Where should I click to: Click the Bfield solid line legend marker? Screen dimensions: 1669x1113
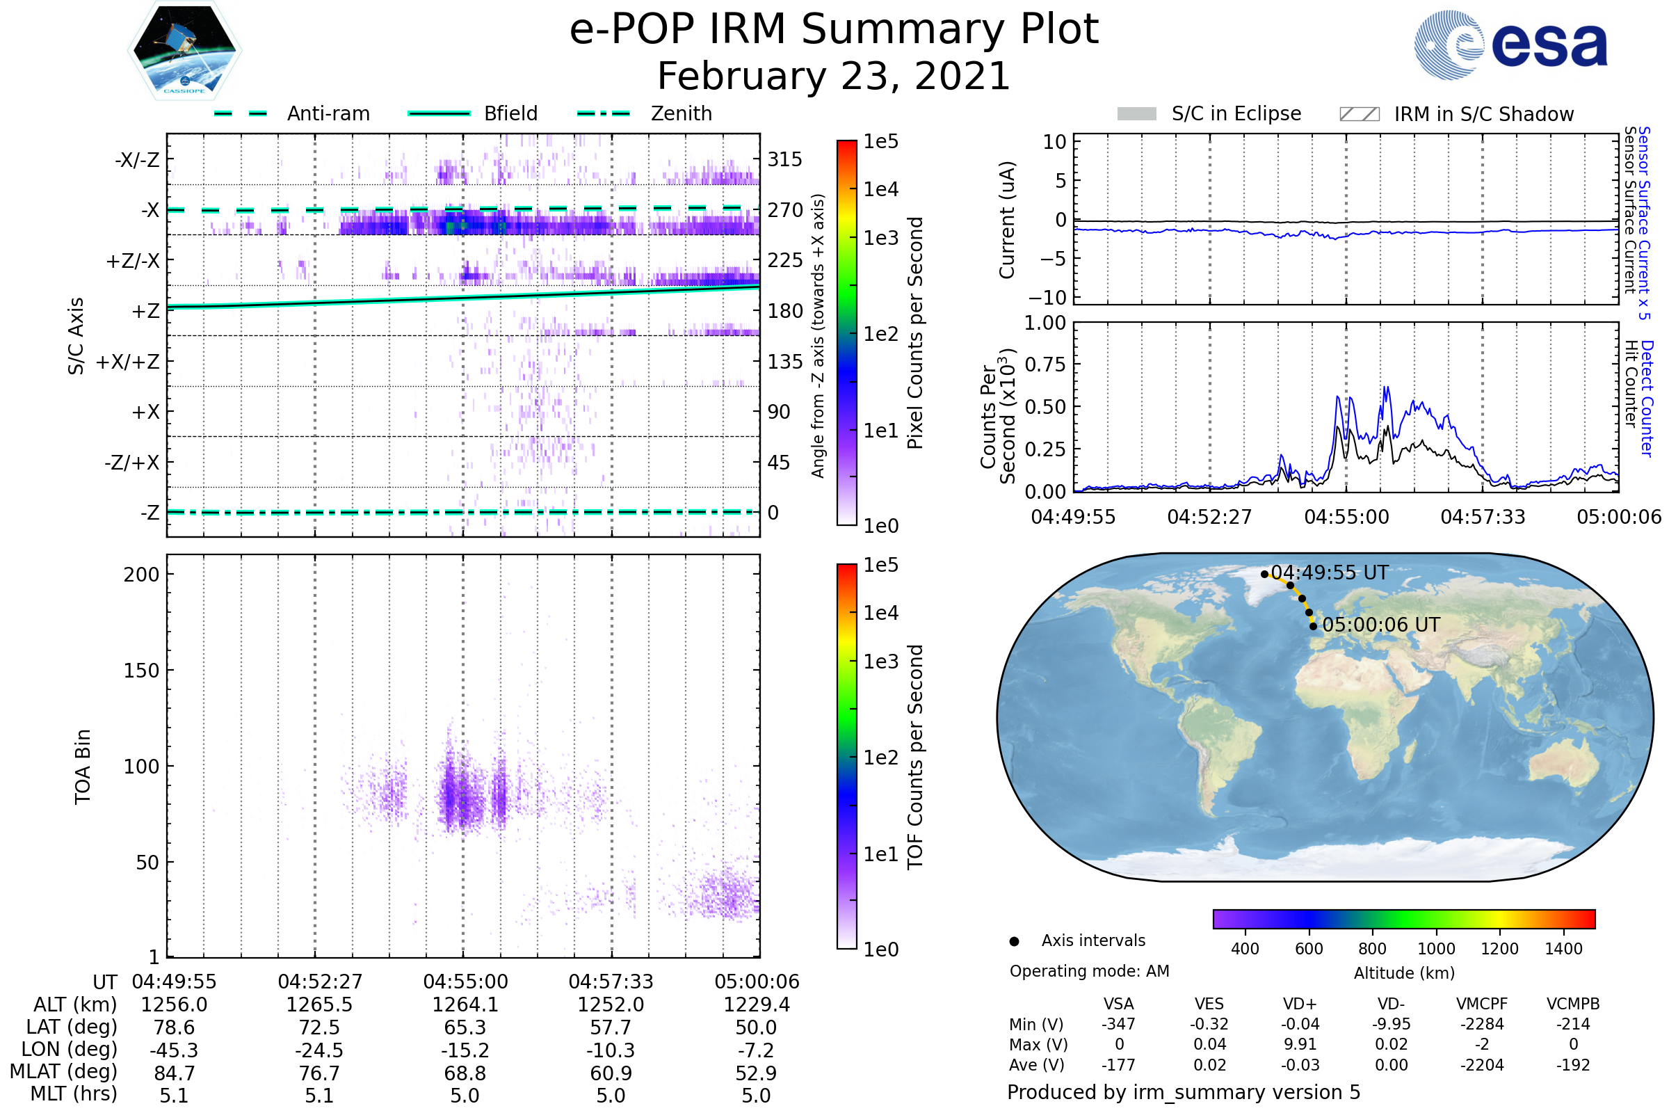pos(440,113)
